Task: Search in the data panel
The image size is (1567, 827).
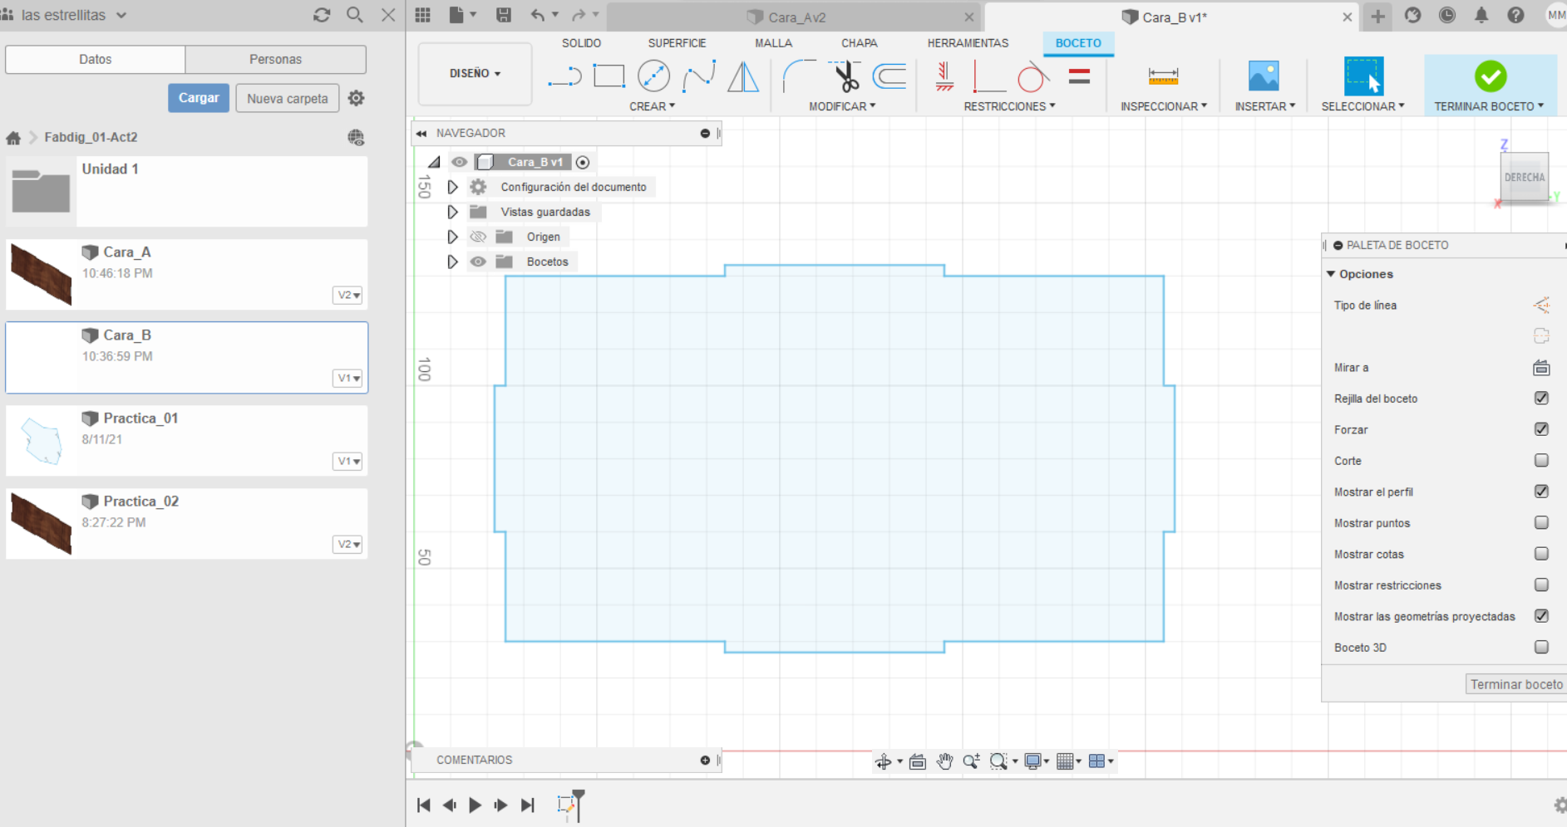Action: [x=355, y=15]
